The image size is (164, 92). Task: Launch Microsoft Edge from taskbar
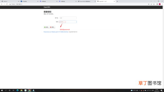click(x=17, y=90)
